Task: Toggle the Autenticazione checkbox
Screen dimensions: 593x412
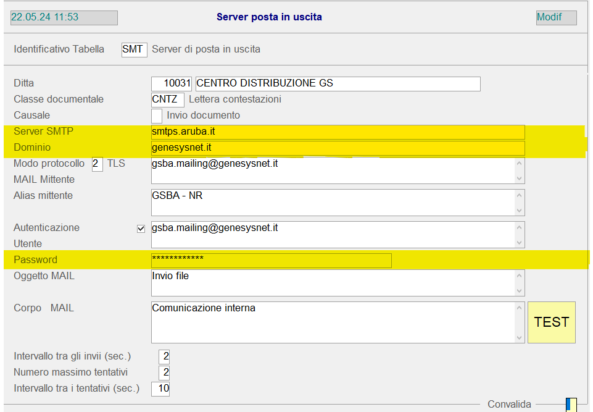Action: [141, 229]
